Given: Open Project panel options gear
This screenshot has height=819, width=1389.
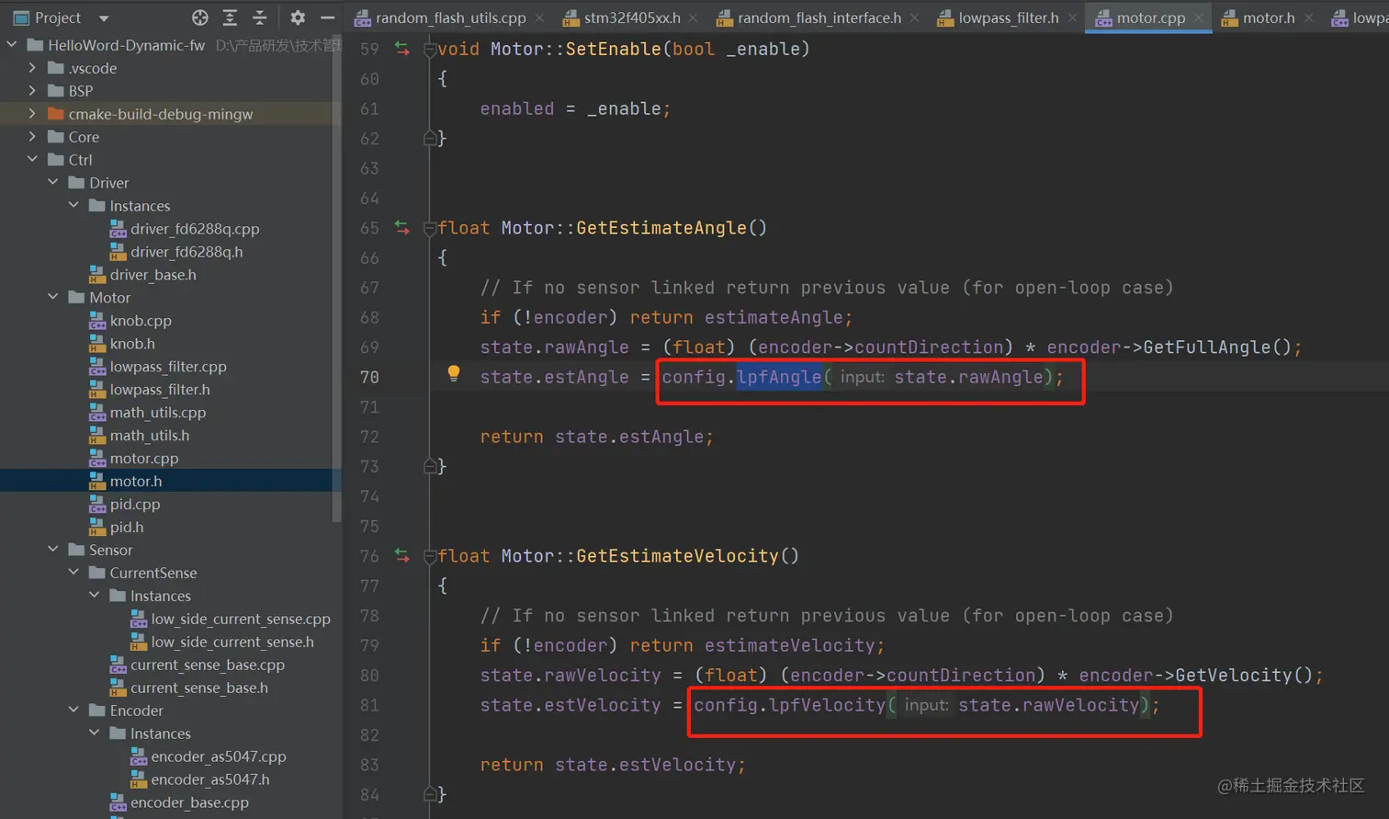Looking at the screenshot, I should (298, 17).
